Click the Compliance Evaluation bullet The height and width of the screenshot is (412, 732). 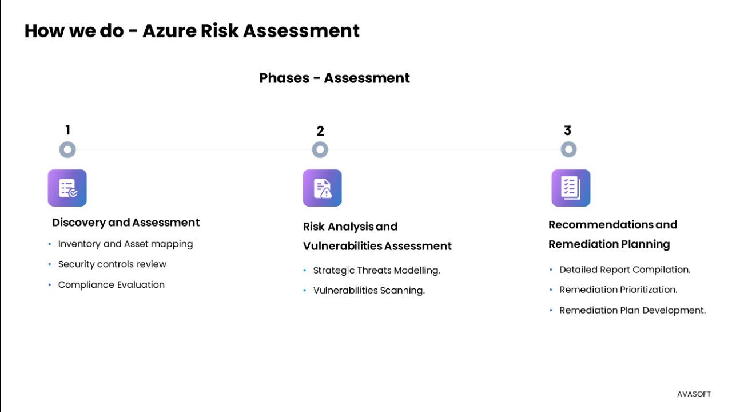tap(111, 285)
